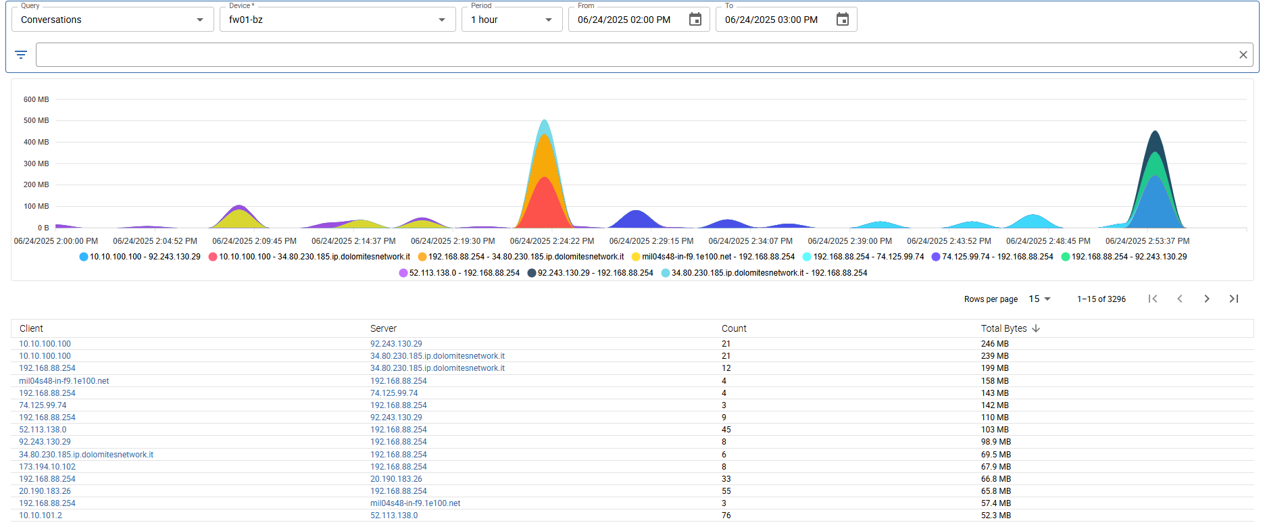This screenshot has height=527, width=1265.
Task: Change the Period 1 hour dropdown
Action: point(512,20)
